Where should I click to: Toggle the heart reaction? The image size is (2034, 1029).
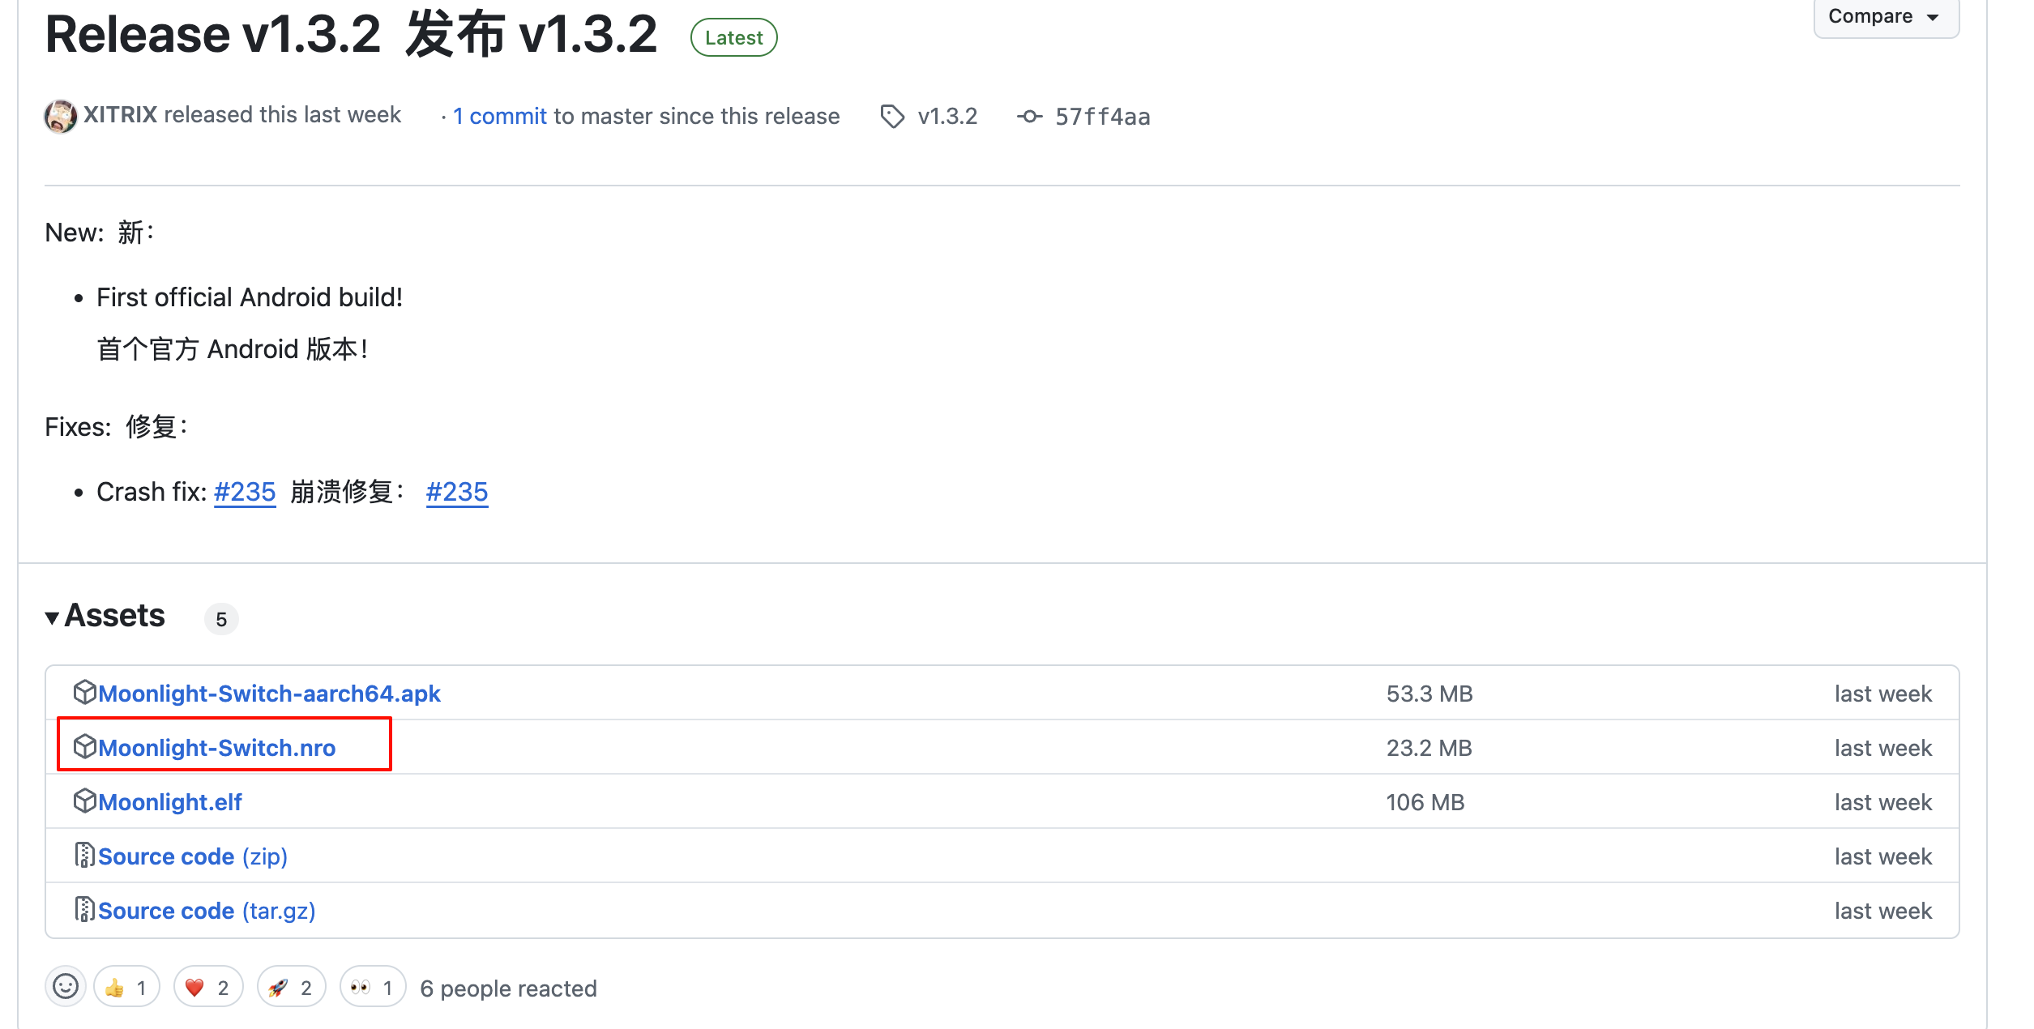pyautogui.click(x=208, y=988)
